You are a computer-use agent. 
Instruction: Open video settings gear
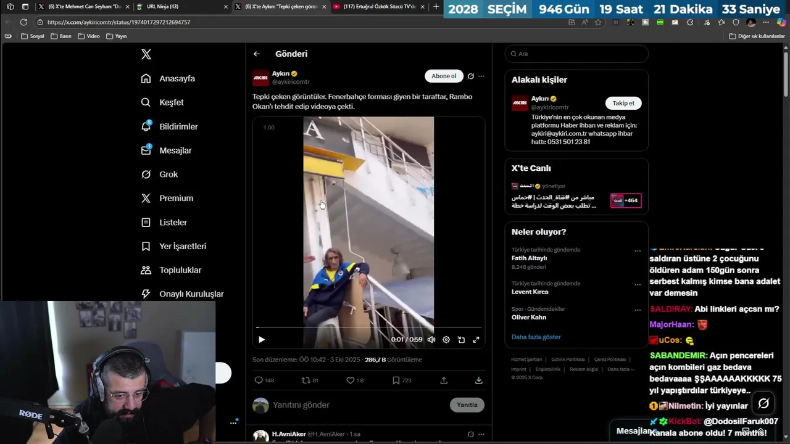pyautogui.click(x=446, y=340)
